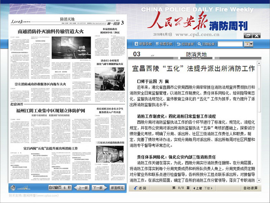Click the 2016年6月1日 date text
Screen dimensions: 270x203
[x=163, y=35]
